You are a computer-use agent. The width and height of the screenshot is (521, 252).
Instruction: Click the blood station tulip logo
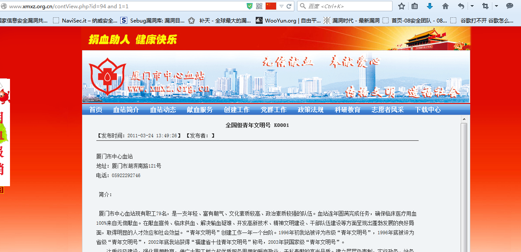coord(107,78)
